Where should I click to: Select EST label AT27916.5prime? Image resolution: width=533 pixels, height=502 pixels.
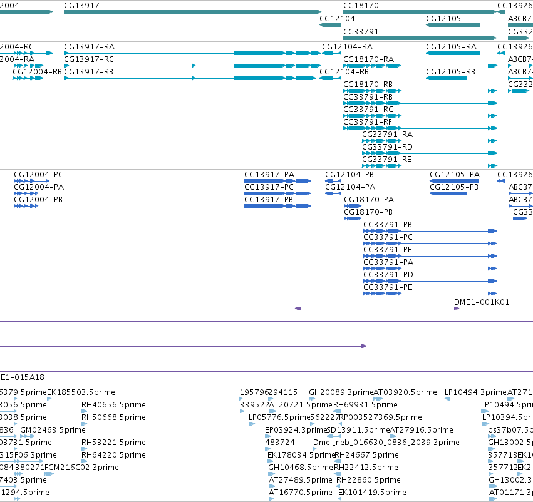coord(422,429)
